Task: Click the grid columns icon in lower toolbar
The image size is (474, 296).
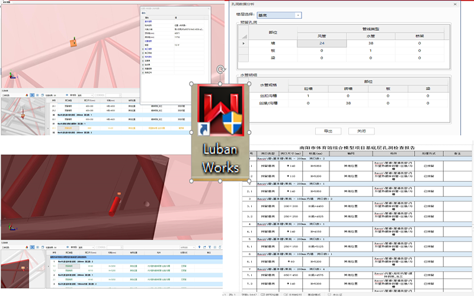Action: 215,247
